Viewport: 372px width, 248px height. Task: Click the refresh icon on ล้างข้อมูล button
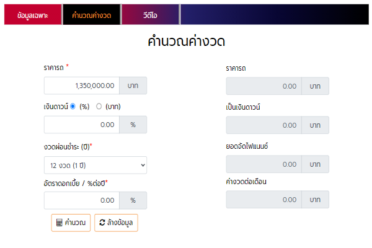coord(103,223)
